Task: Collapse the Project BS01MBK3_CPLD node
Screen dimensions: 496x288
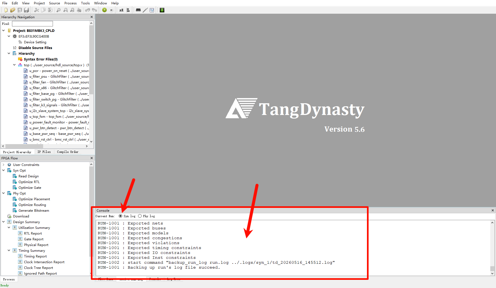Action: 4,31
